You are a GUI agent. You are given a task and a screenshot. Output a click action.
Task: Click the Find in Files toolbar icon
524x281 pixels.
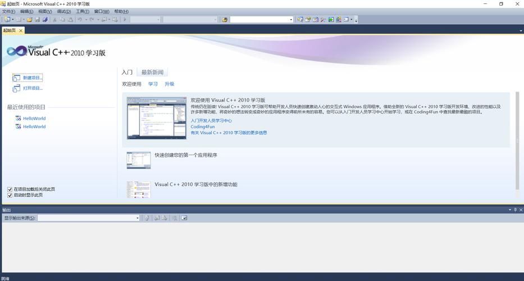pyautogui.click(x=225, y=20)
